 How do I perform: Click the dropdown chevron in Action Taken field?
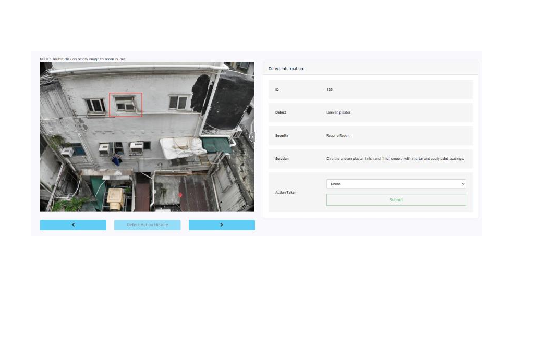point(463,184)
